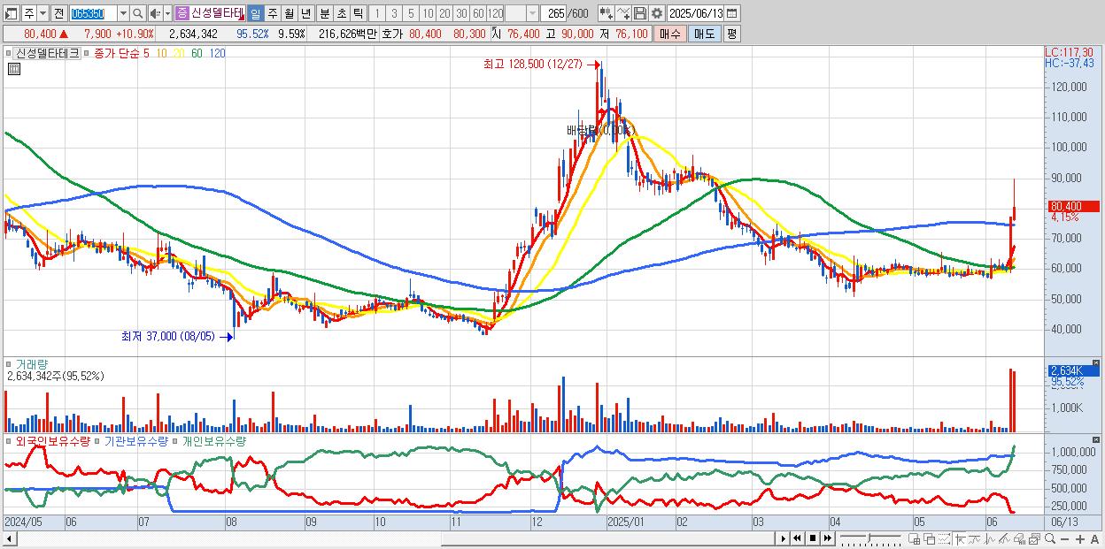Click the 외국인보유수량 legend label
The width and height of the screenshot is (1105, 549).
point(52,440)
